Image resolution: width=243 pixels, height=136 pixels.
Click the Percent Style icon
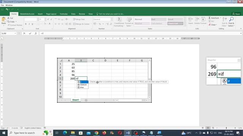pos(99,24)
